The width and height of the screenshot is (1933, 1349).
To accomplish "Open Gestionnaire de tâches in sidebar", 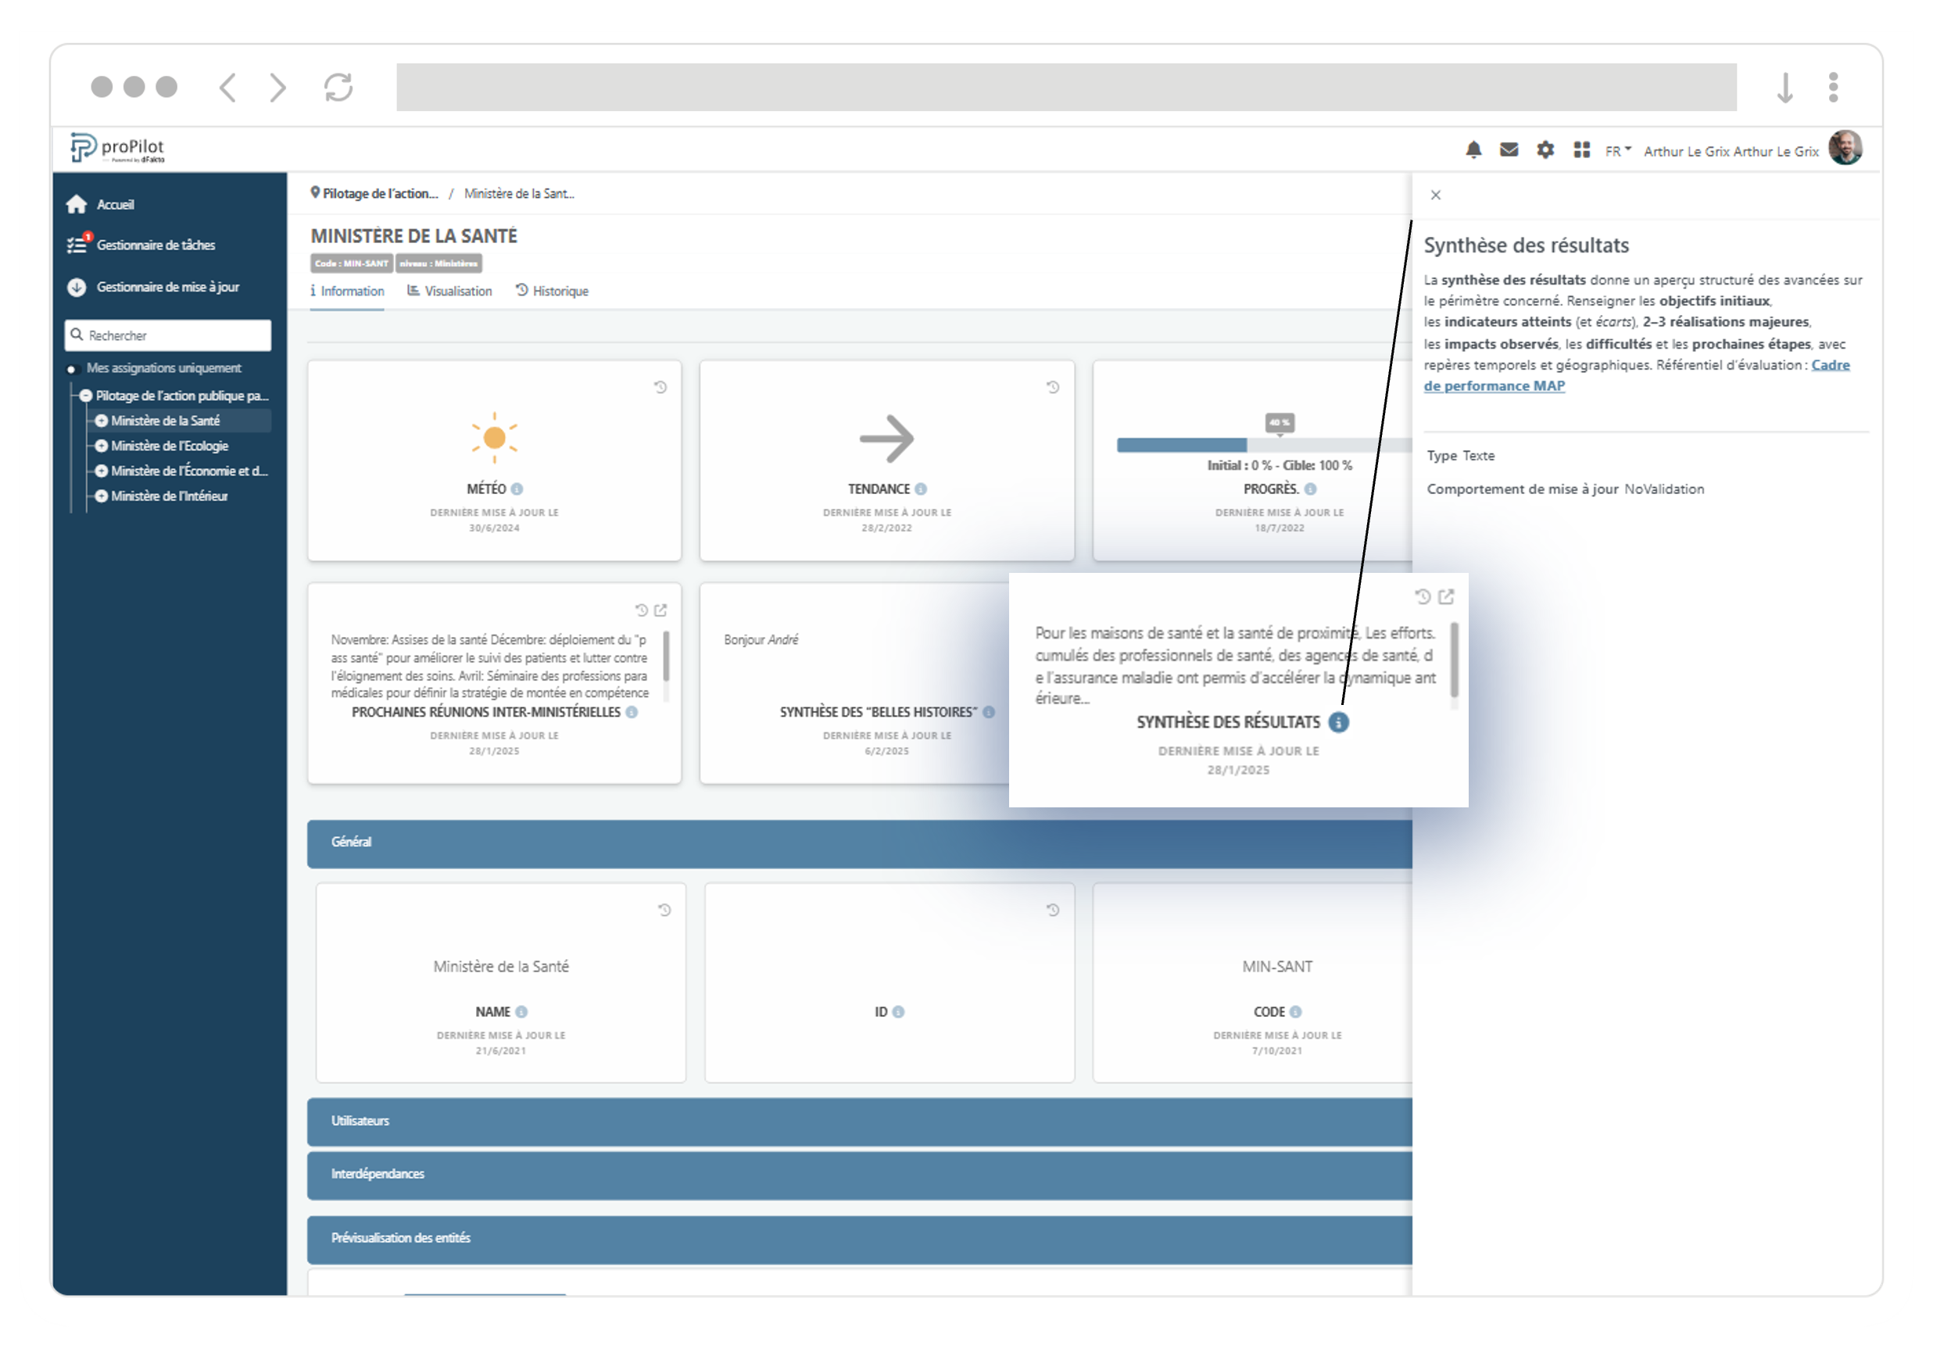I will [x=156, y=245].
